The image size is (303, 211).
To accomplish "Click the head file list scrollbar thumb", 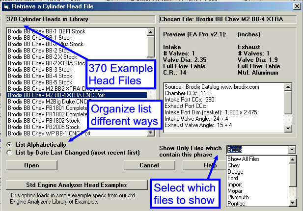I will click(x=151, y=46).
